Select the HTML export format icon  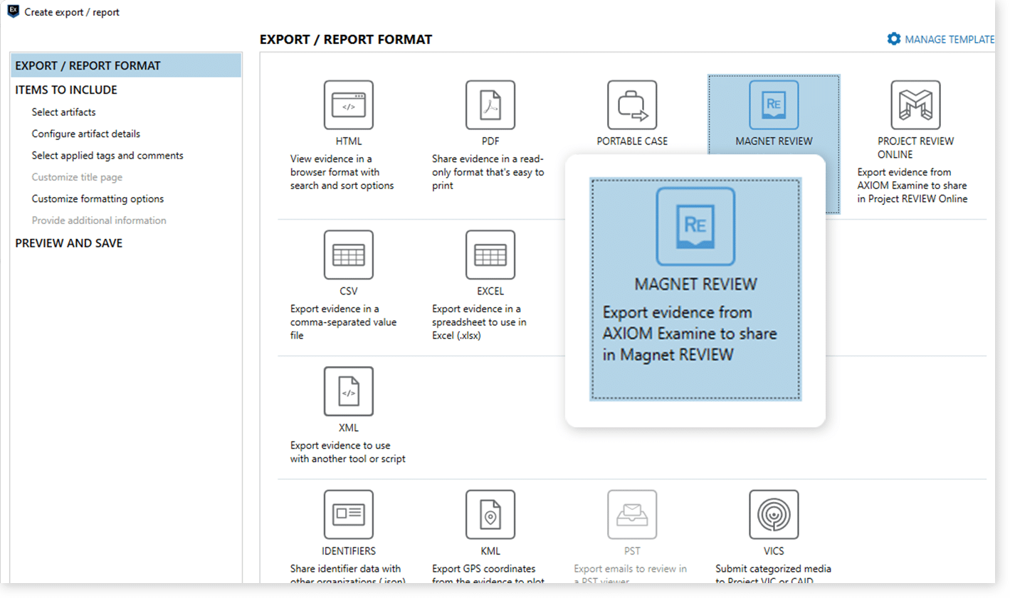coord(349,105)
